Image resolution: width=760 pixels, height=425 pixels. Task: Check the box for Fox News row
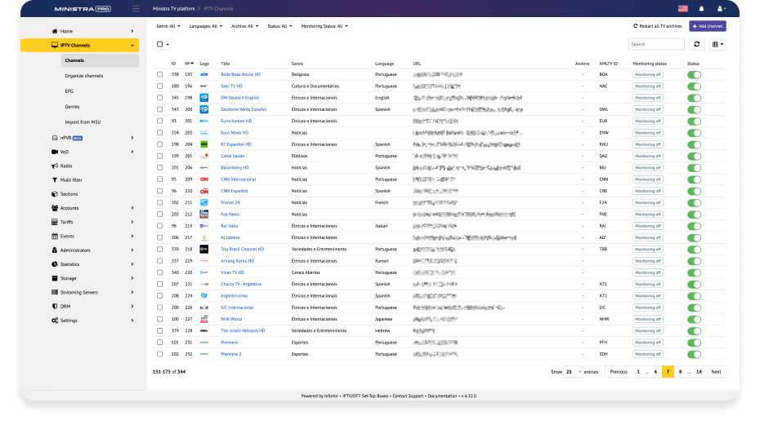[160, 215]
